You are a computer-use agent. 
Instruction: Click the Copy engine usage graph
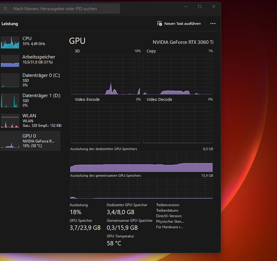(177, 74)
